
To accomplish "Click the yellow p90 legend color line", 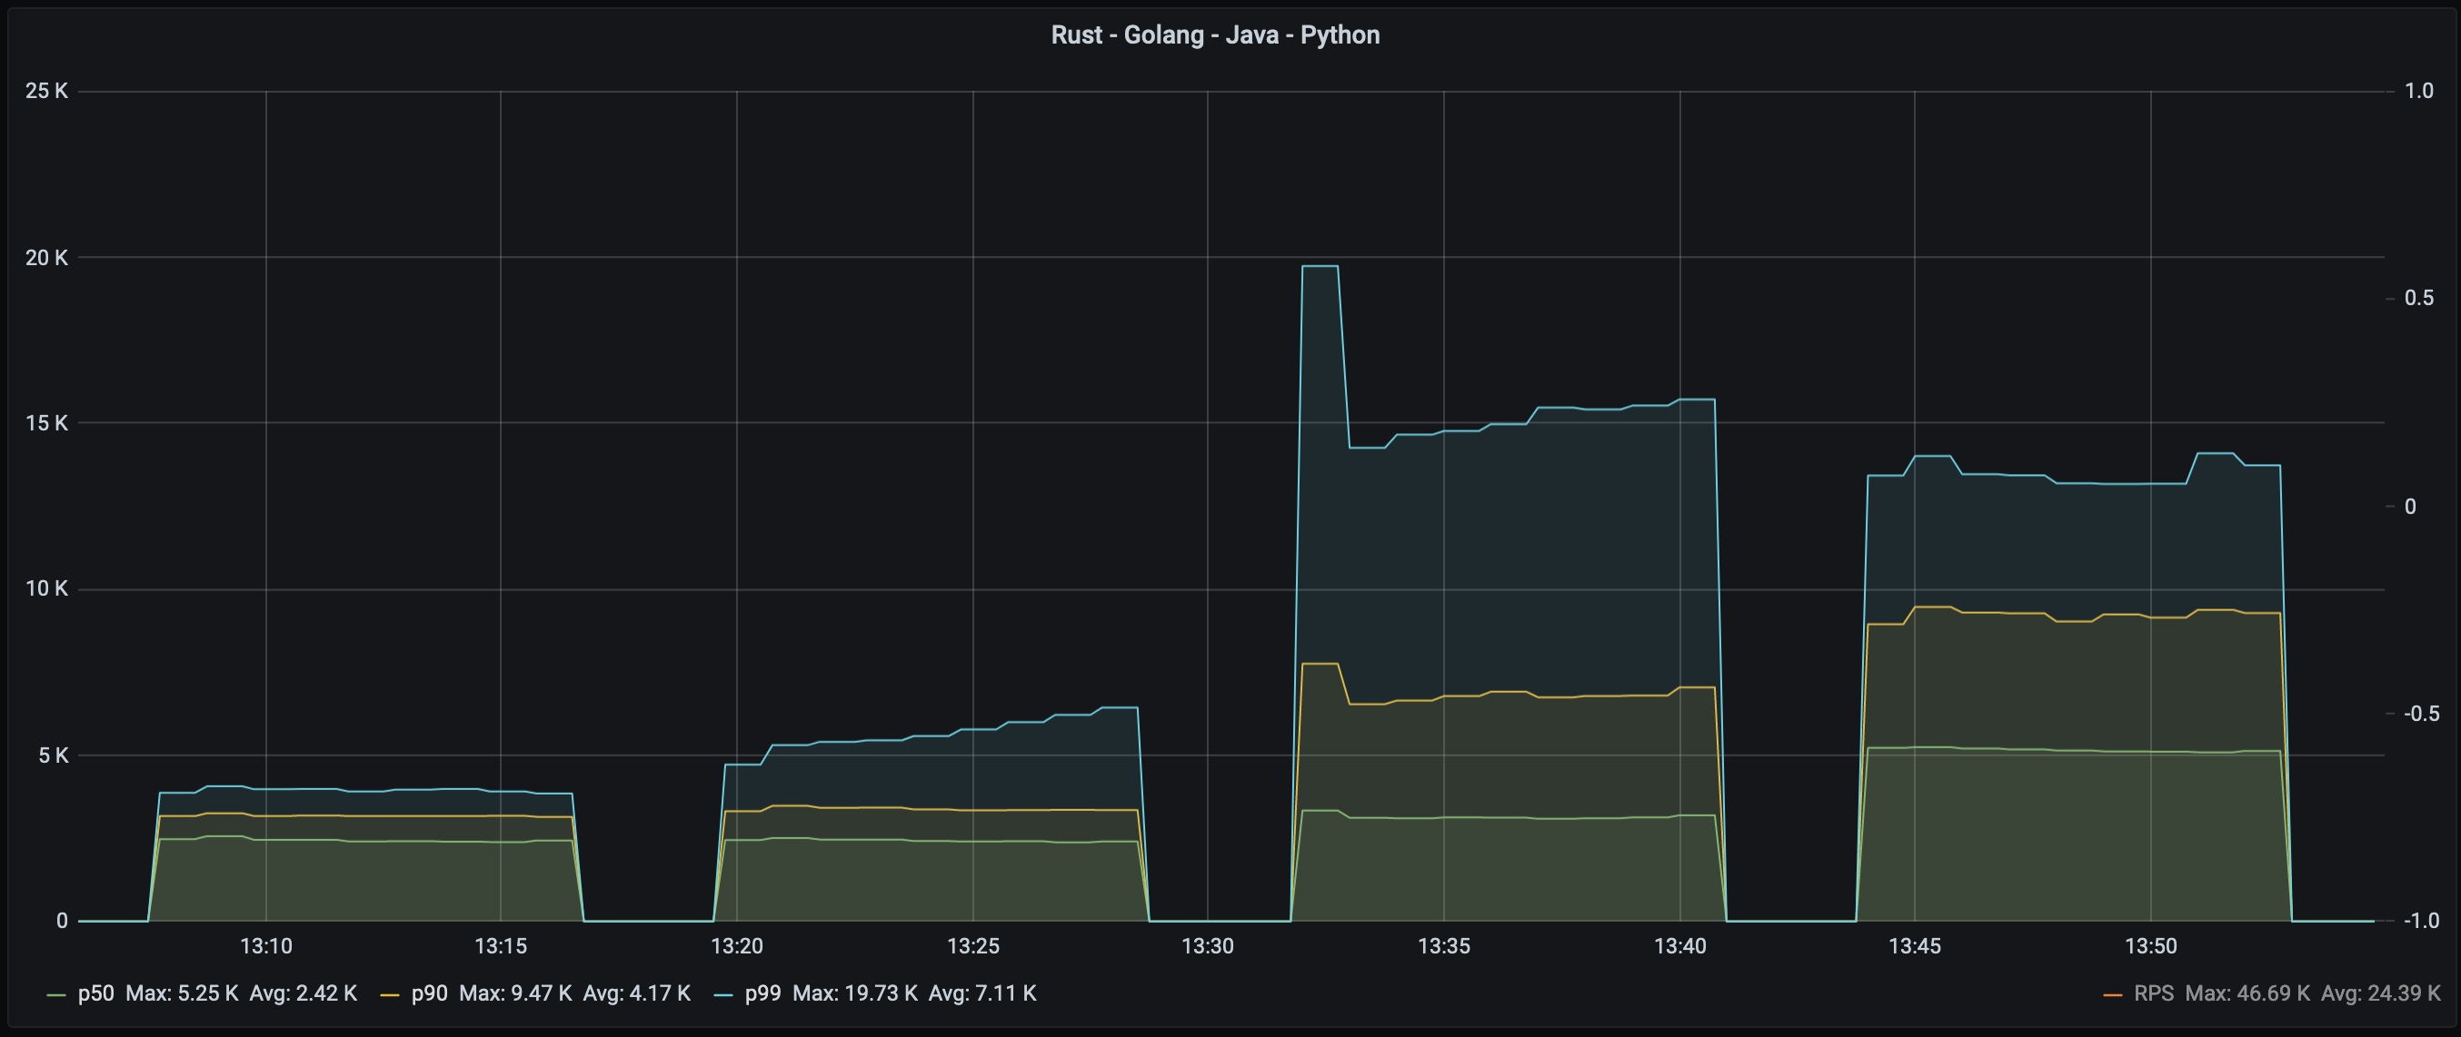I will pos(390,995).
